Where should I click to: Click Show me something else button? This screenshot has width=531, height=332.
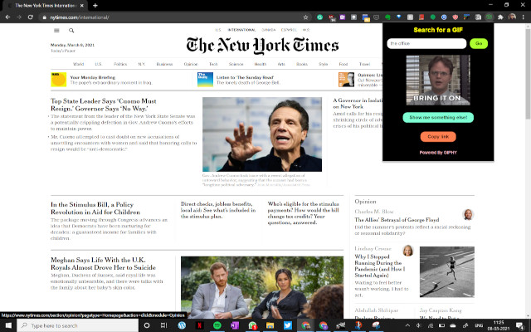pyautogui.click(x=438, y=117)
